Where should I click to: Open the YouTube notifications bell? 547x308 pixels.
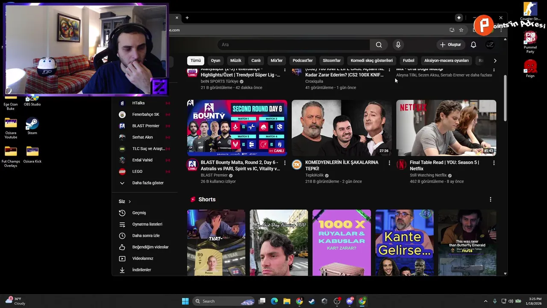(473, 44)
